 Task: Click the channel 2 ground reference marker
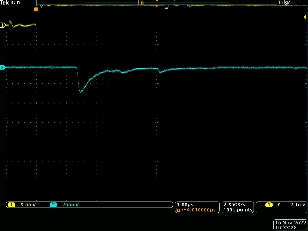3,68
